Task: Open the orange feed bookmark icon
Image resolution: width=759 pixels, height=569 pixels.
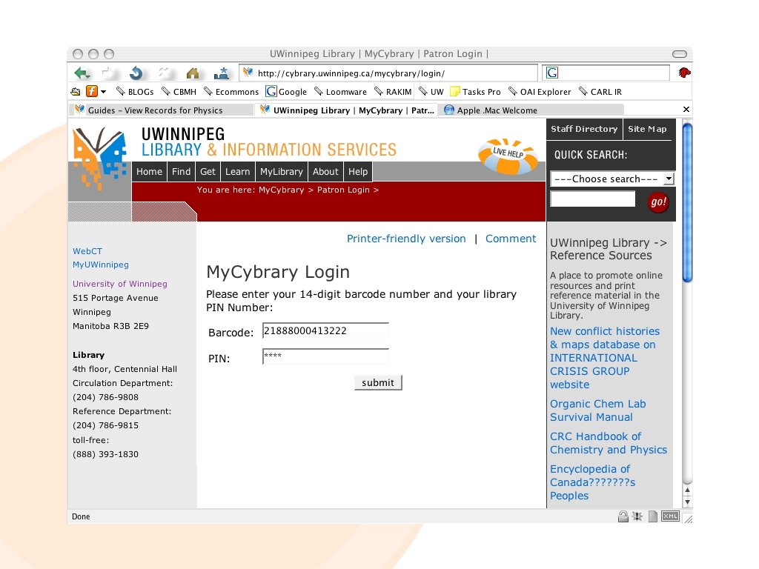Action: click(x=91, y=91)
